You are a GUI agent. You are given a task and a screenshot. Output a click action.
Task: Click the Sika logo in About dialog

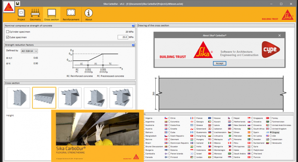click(x=203, y=50)
